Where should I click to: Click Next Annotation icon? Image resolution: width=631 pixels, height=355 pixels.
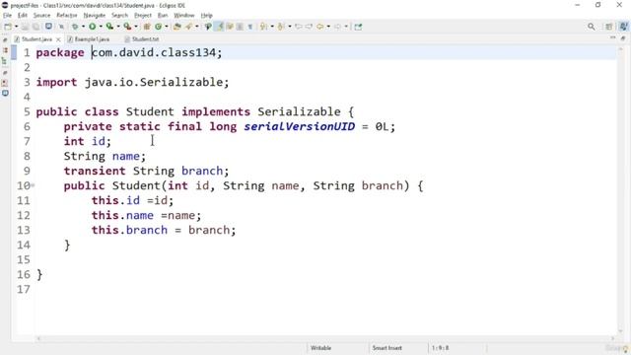pos(263,27)
